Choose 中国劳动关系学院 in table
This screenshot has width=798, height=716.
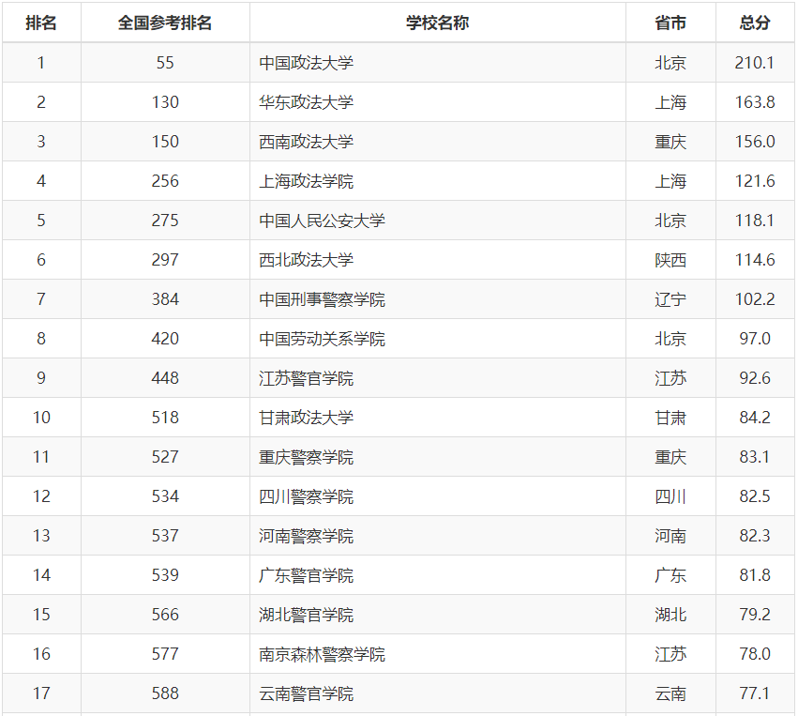pos(323,339)
